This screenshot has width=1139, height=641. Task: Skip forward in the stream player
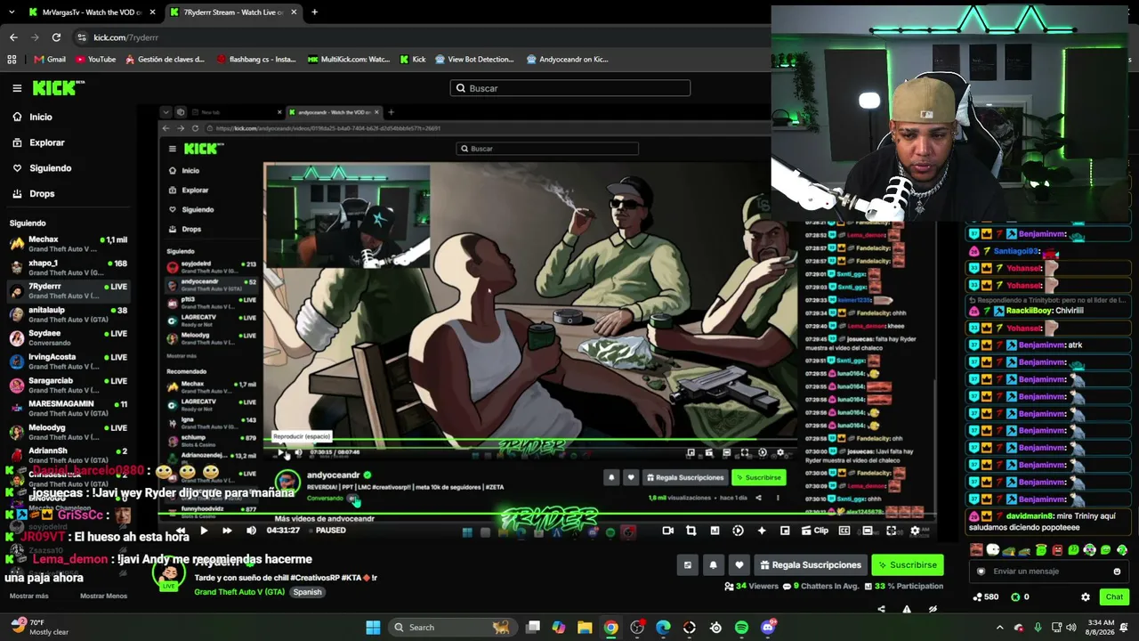coord(227,531)
